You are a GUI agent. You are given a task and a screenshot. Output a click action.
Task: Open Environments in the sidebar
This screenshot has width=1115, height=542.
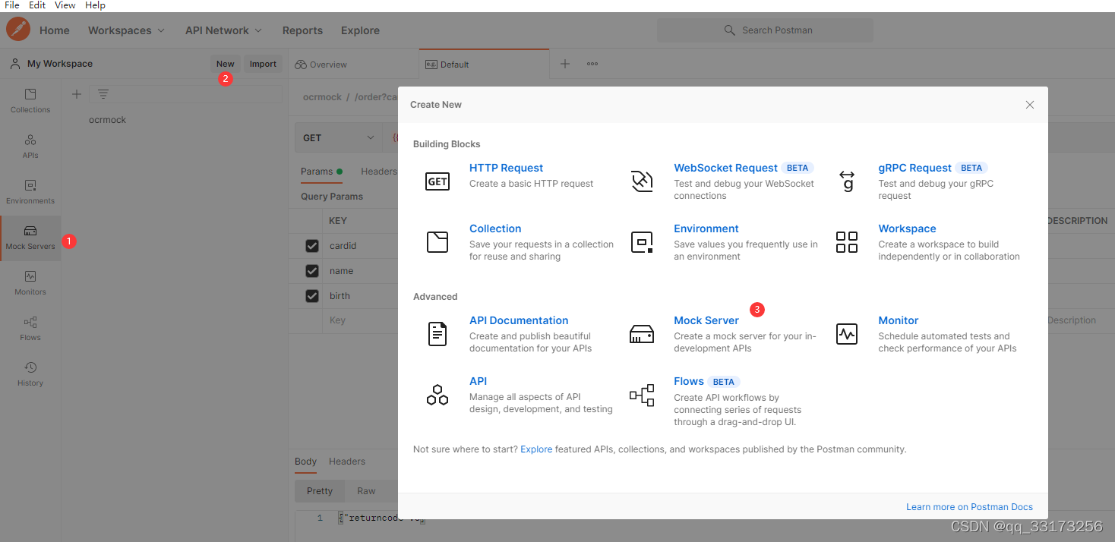pyautogui.click(x=30, y=192)
